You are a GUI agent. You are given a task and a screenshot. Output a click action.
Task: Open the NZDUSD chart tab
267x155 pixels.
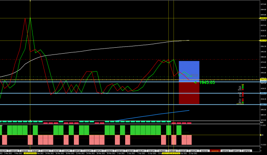tap(204, 151)
